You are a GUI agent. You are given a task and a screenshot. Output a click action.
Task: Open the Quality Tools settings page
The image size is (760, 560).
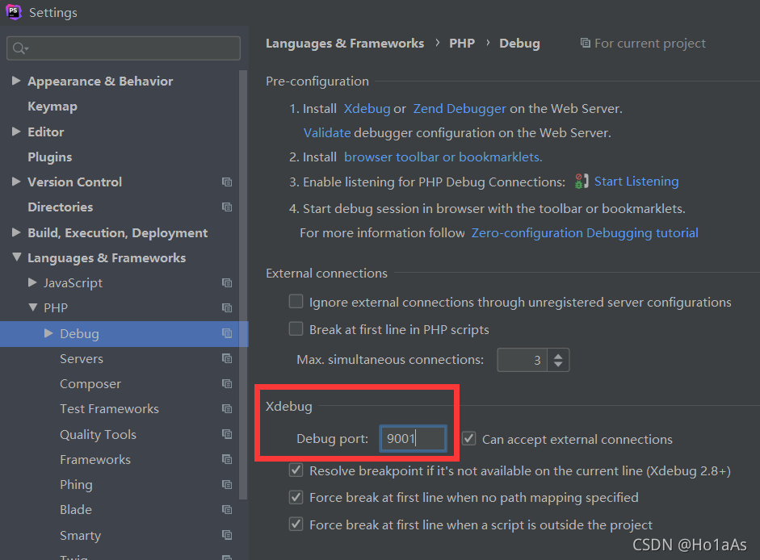point(98,435)
